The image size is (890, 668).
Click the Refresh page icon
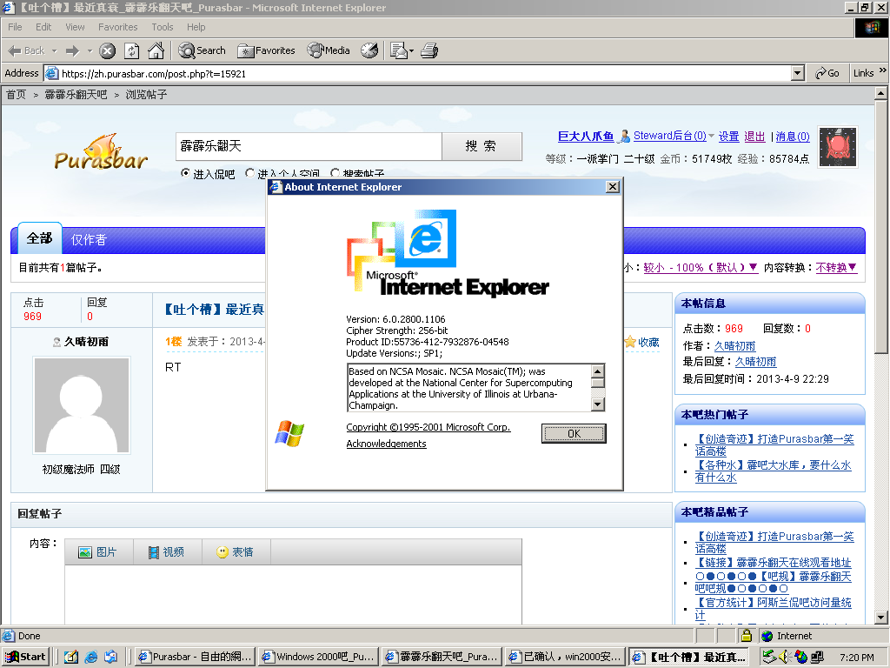tap(131, 50)
